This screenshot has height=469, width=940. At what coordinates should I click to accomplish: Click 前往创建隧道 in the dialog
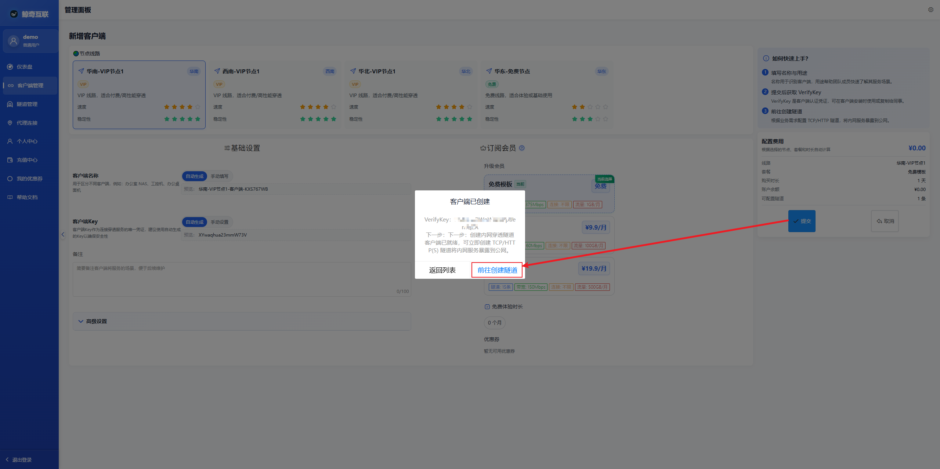coord(497,270)
